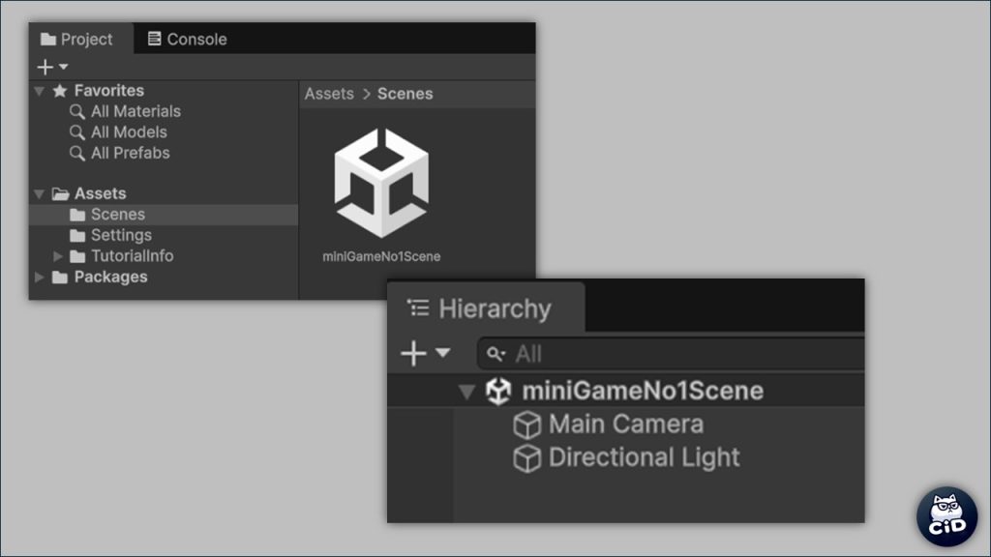Collapse the Assets folder tree

(39, 194)
